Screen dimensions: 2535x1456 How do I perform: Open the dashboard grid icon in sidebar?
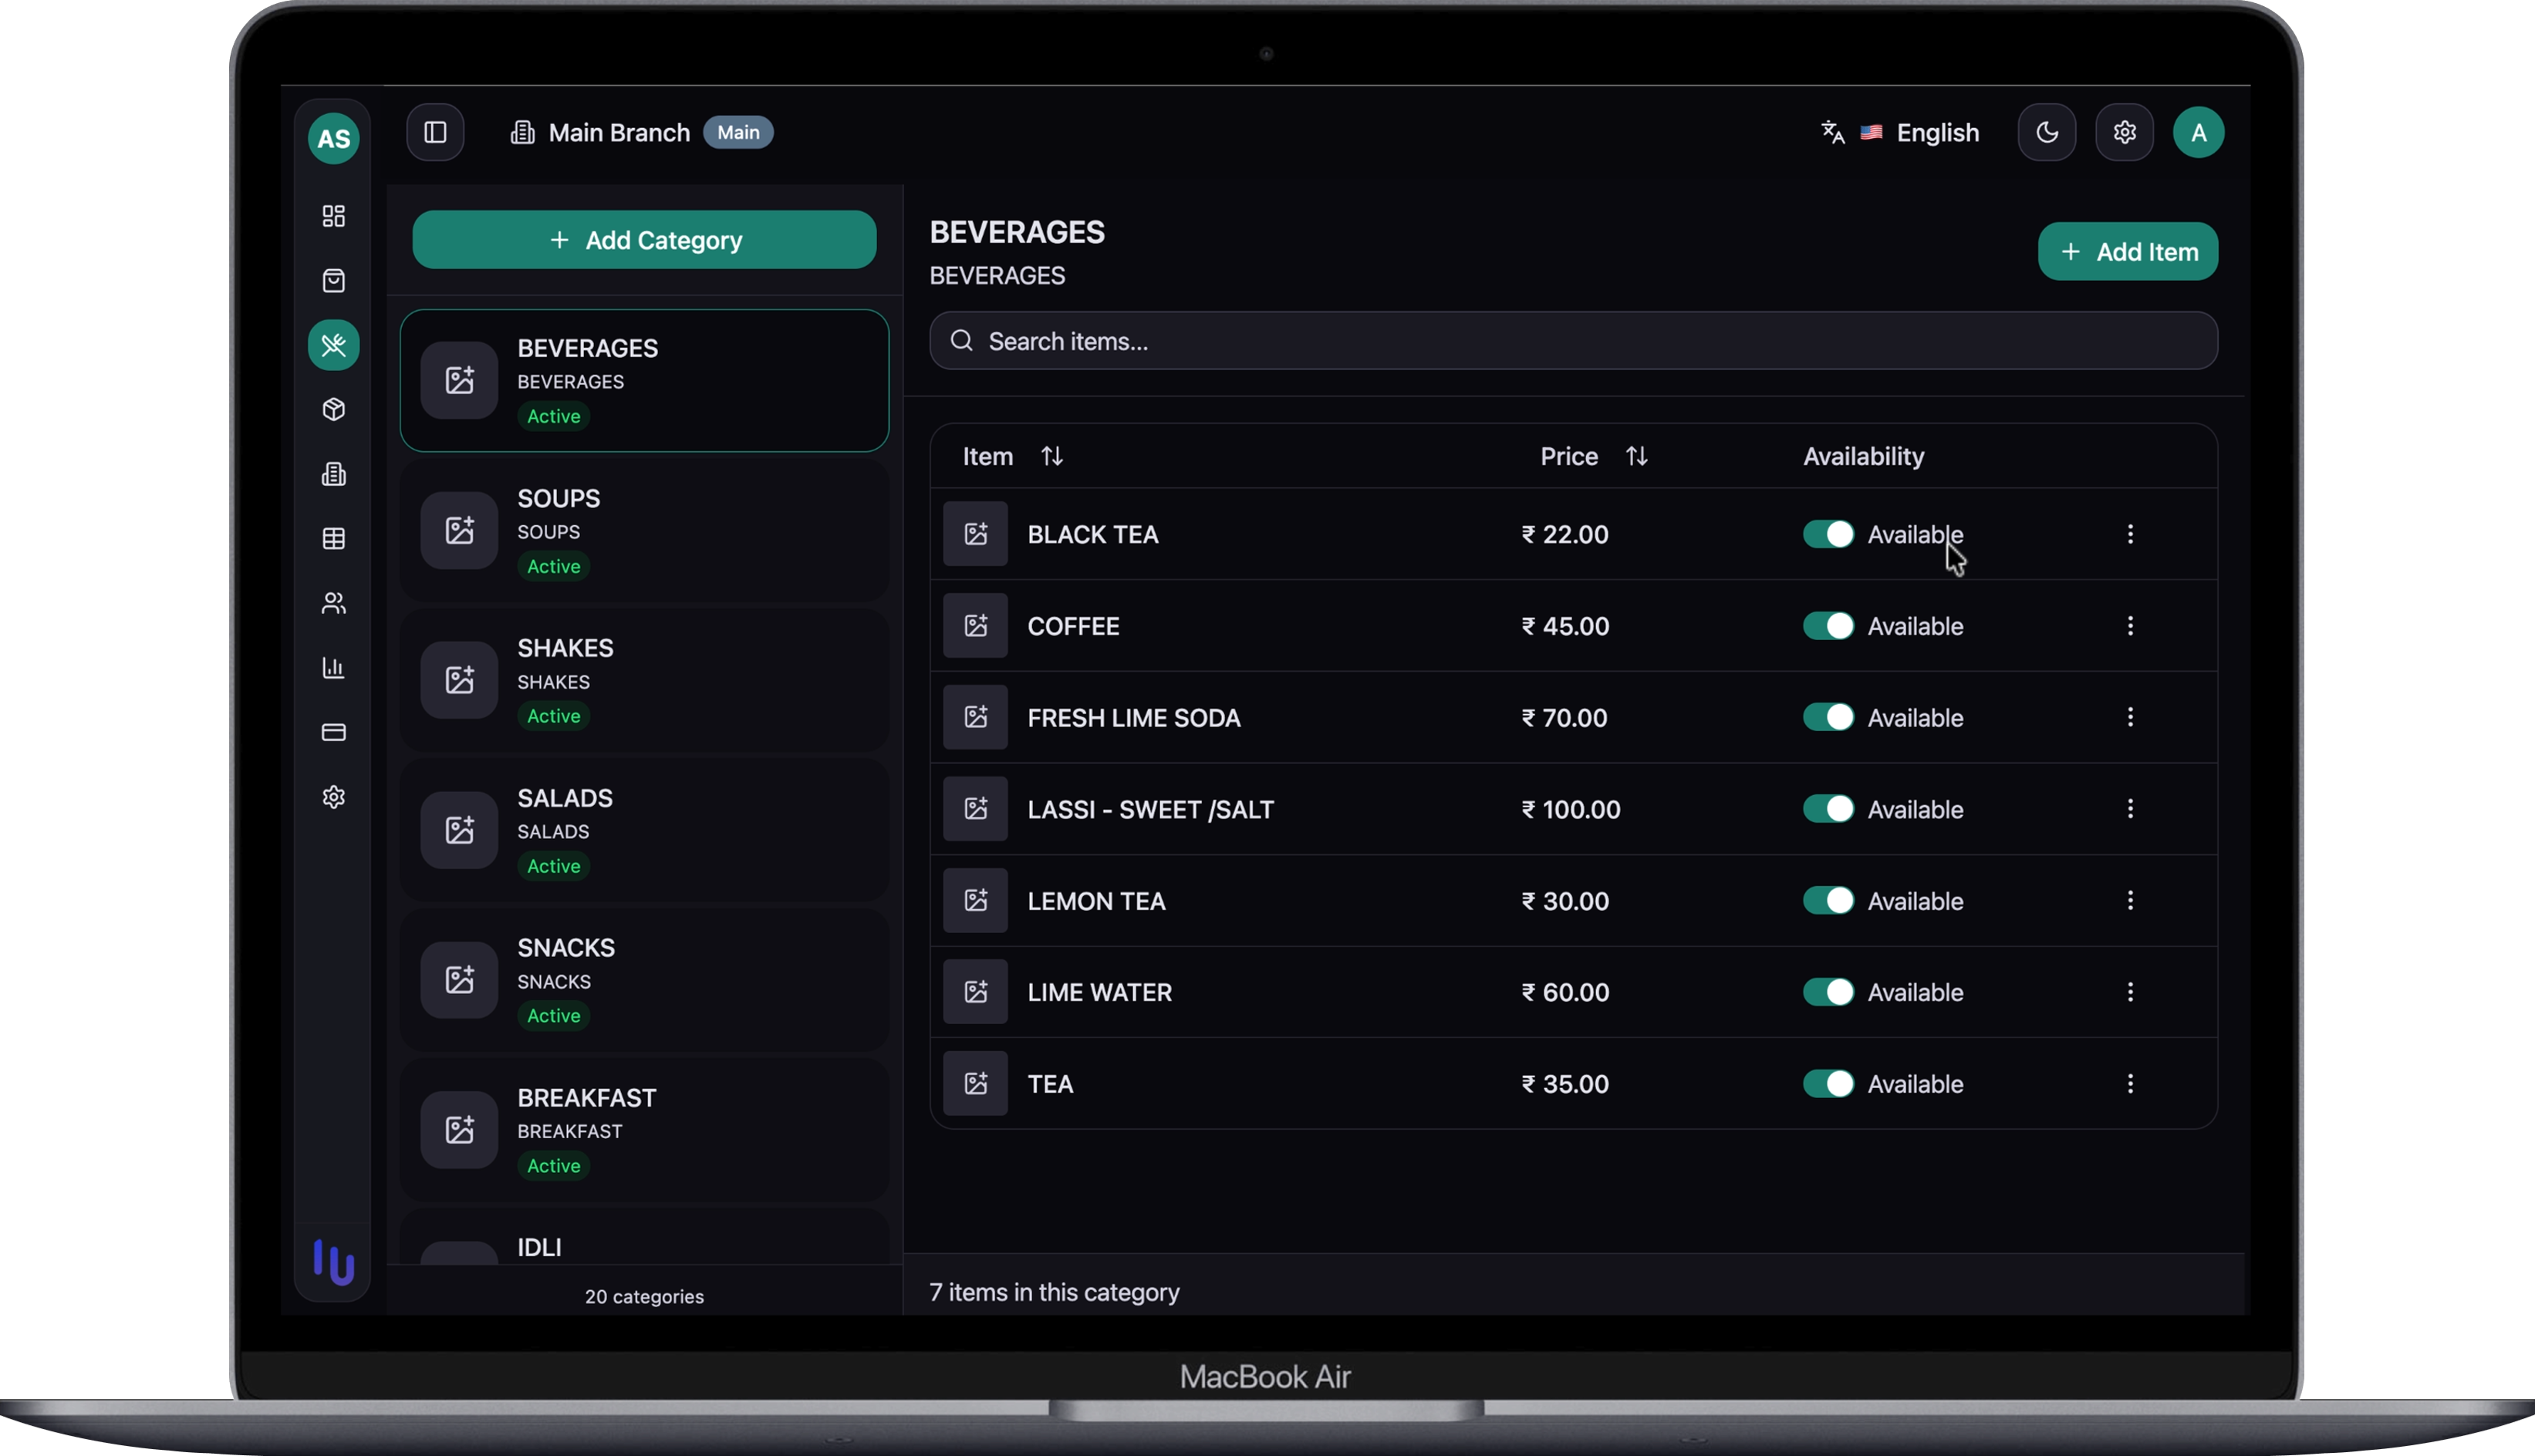333,216
